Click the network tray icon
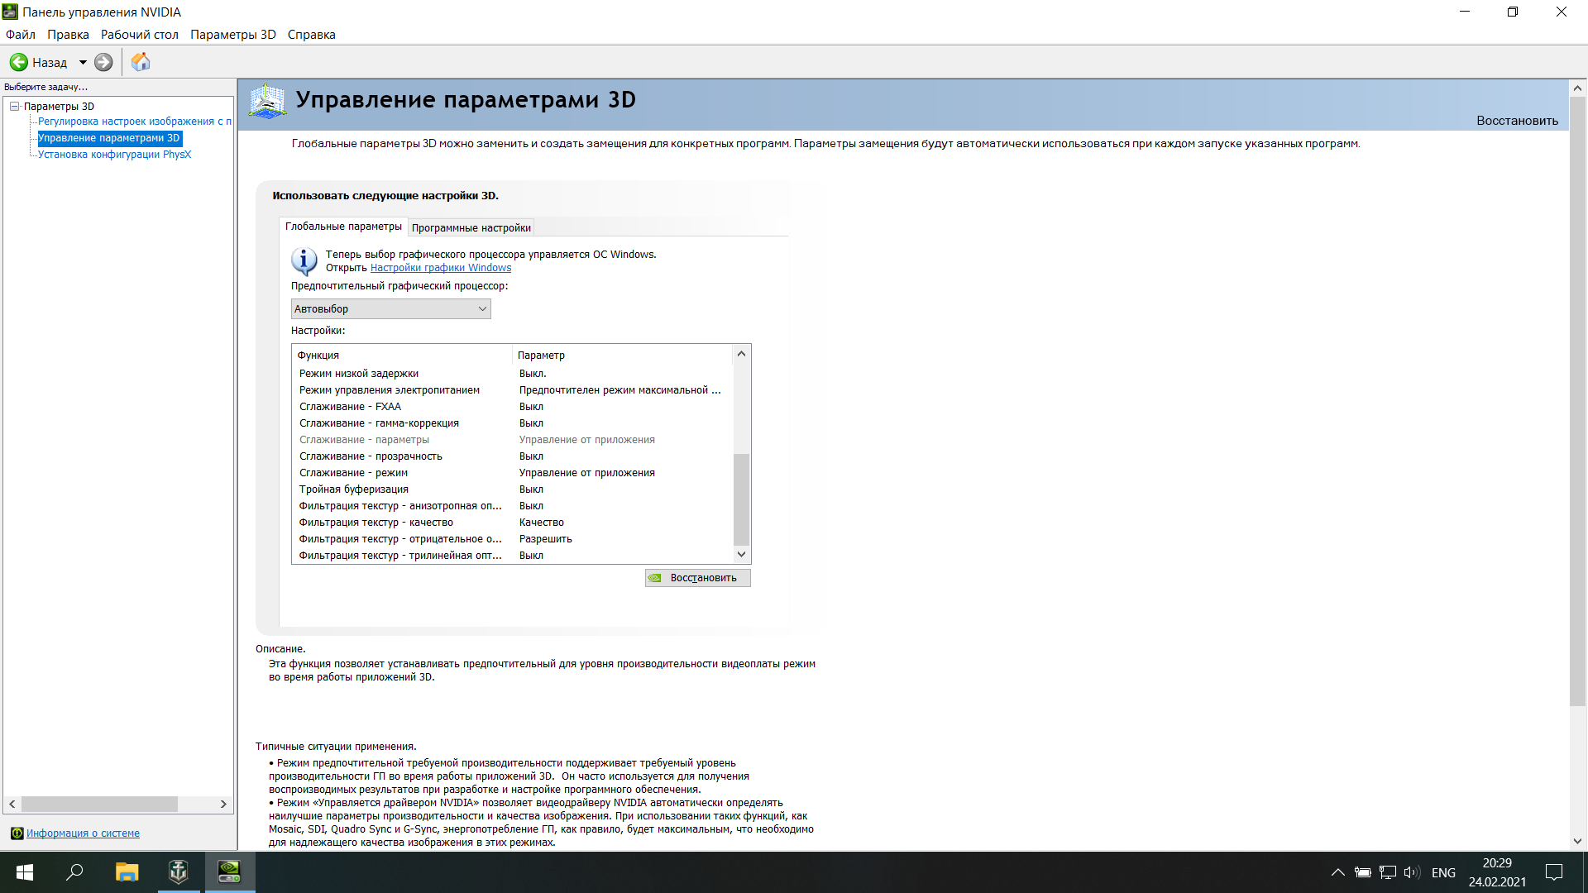Viewport: 1588px width, 893px height. pos(1388,872)
